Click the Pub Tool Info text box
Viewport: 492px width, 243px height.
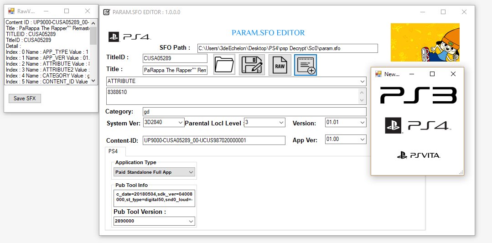[x=154, y=198]
